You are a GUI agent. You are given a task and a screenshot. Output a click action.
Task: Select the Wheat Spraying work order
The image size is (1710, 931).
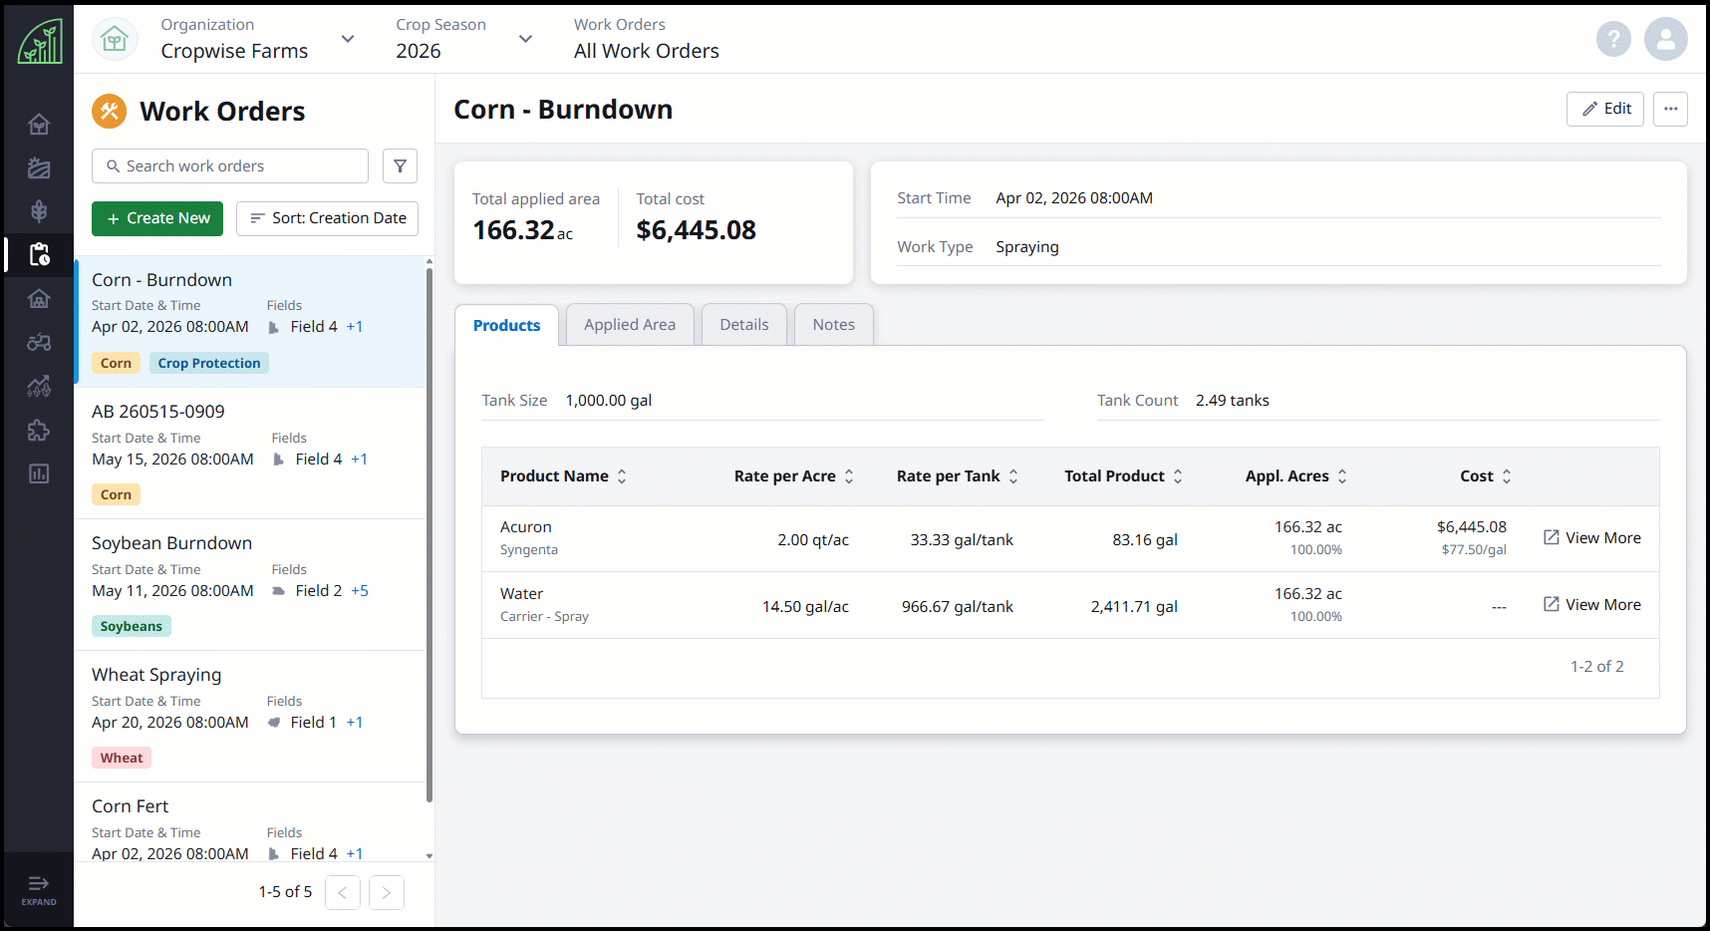tap(250, 717)
